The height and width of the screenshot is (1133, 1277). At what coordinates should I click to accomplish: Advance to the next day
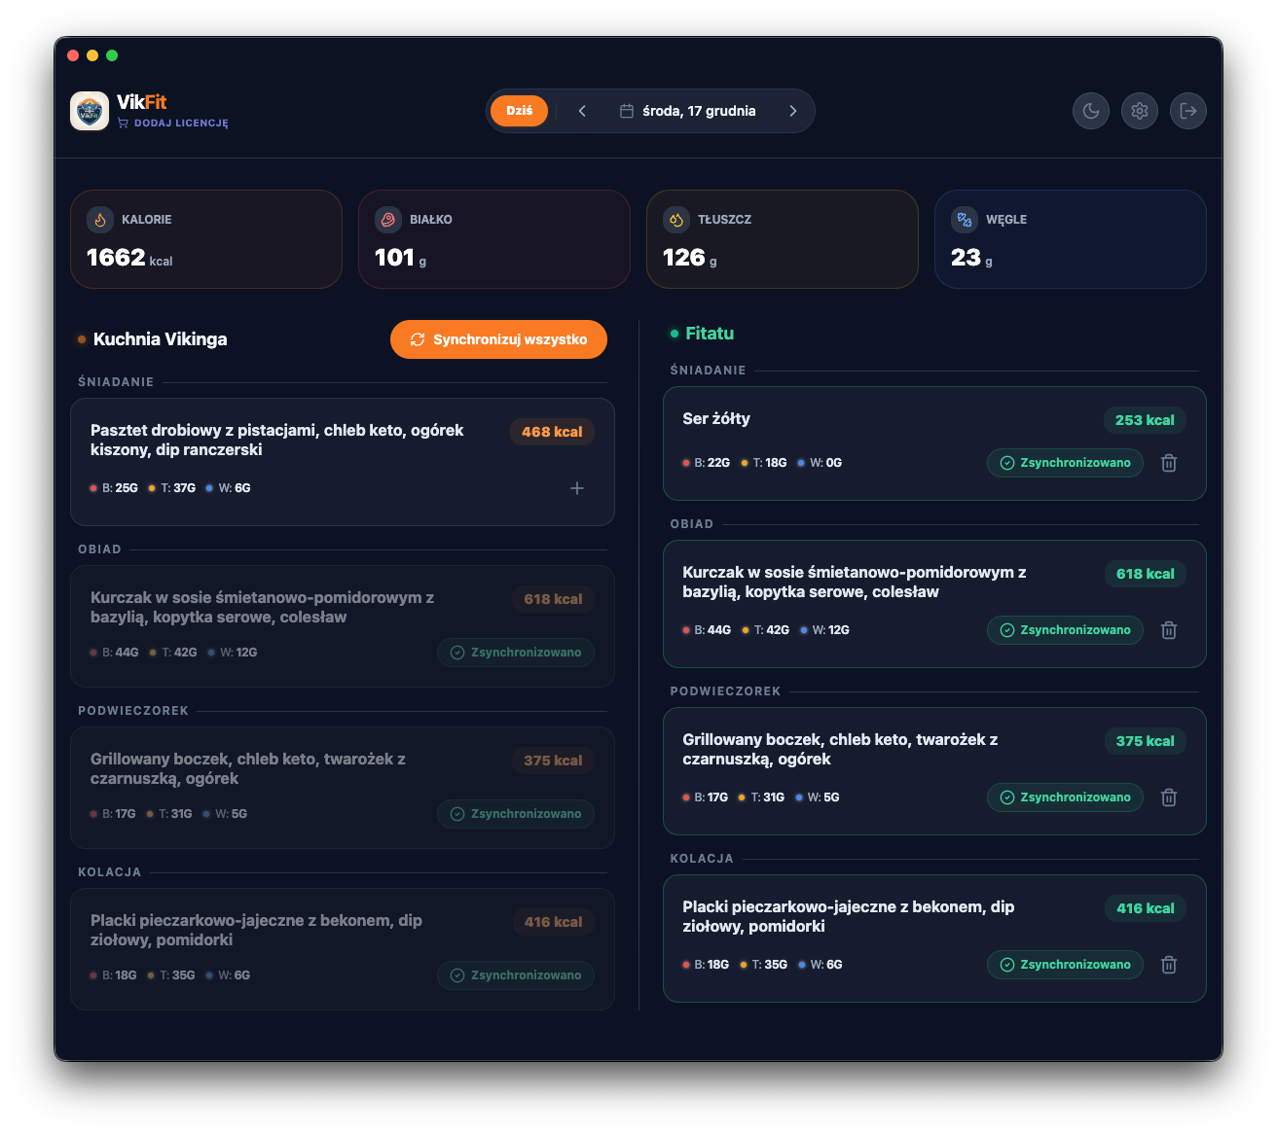coord(792,111)
